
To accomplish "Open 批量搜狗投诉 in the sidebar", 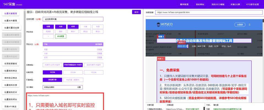I will pos(11,92).
